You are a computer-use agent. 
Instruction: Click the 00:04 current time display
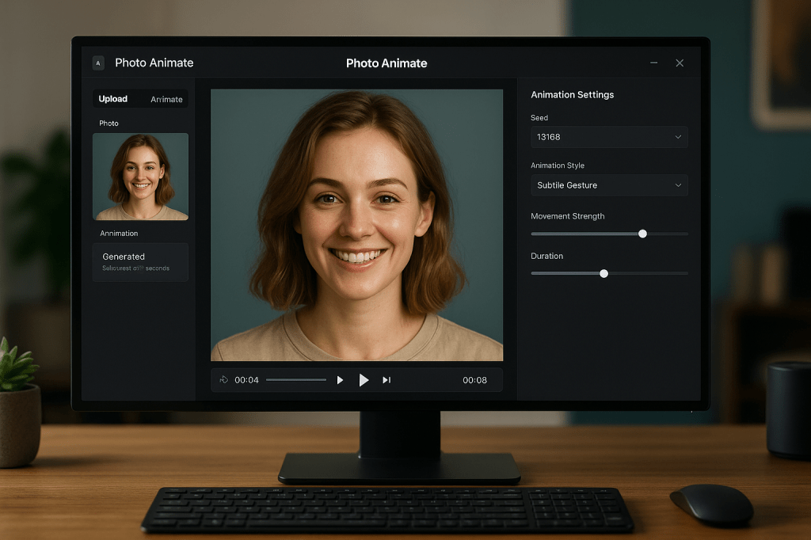[246, 380]
